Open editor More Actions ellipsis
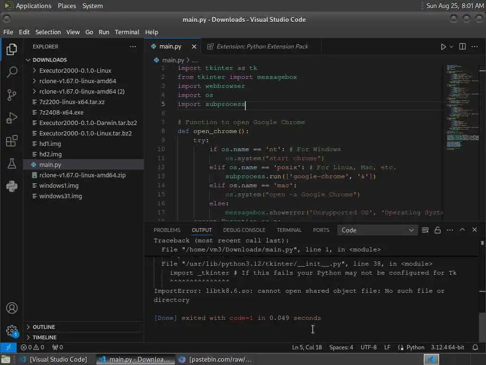486x365 pixels. [x=475, y=47]
